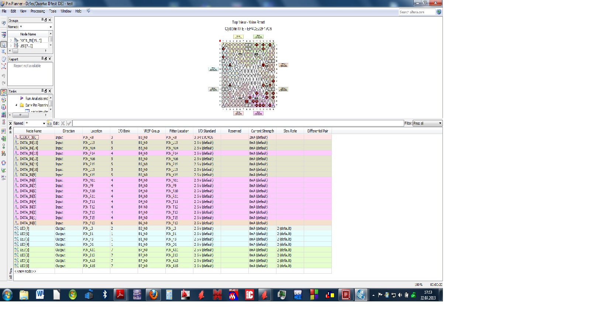Click the feedback speech bubble in menu bar
Image resolution: width=592 pixels, height=332 pixels.
88,11
